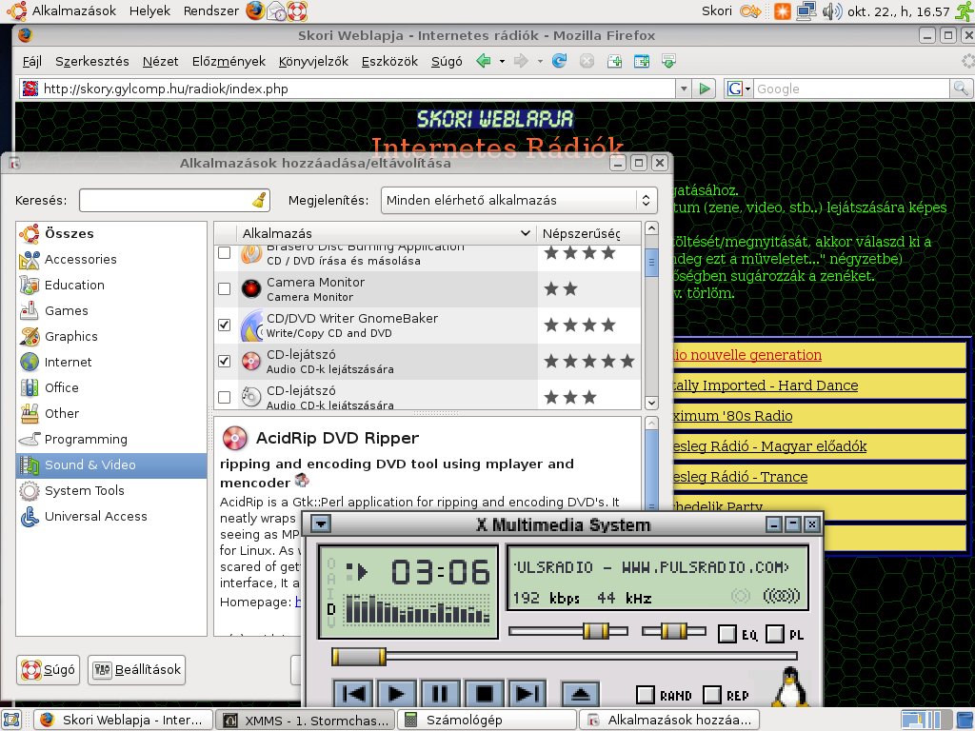Enable RAND shuffle in XMMS
Viewport: 975px width, 731px height.
click(x=646, y=695)
